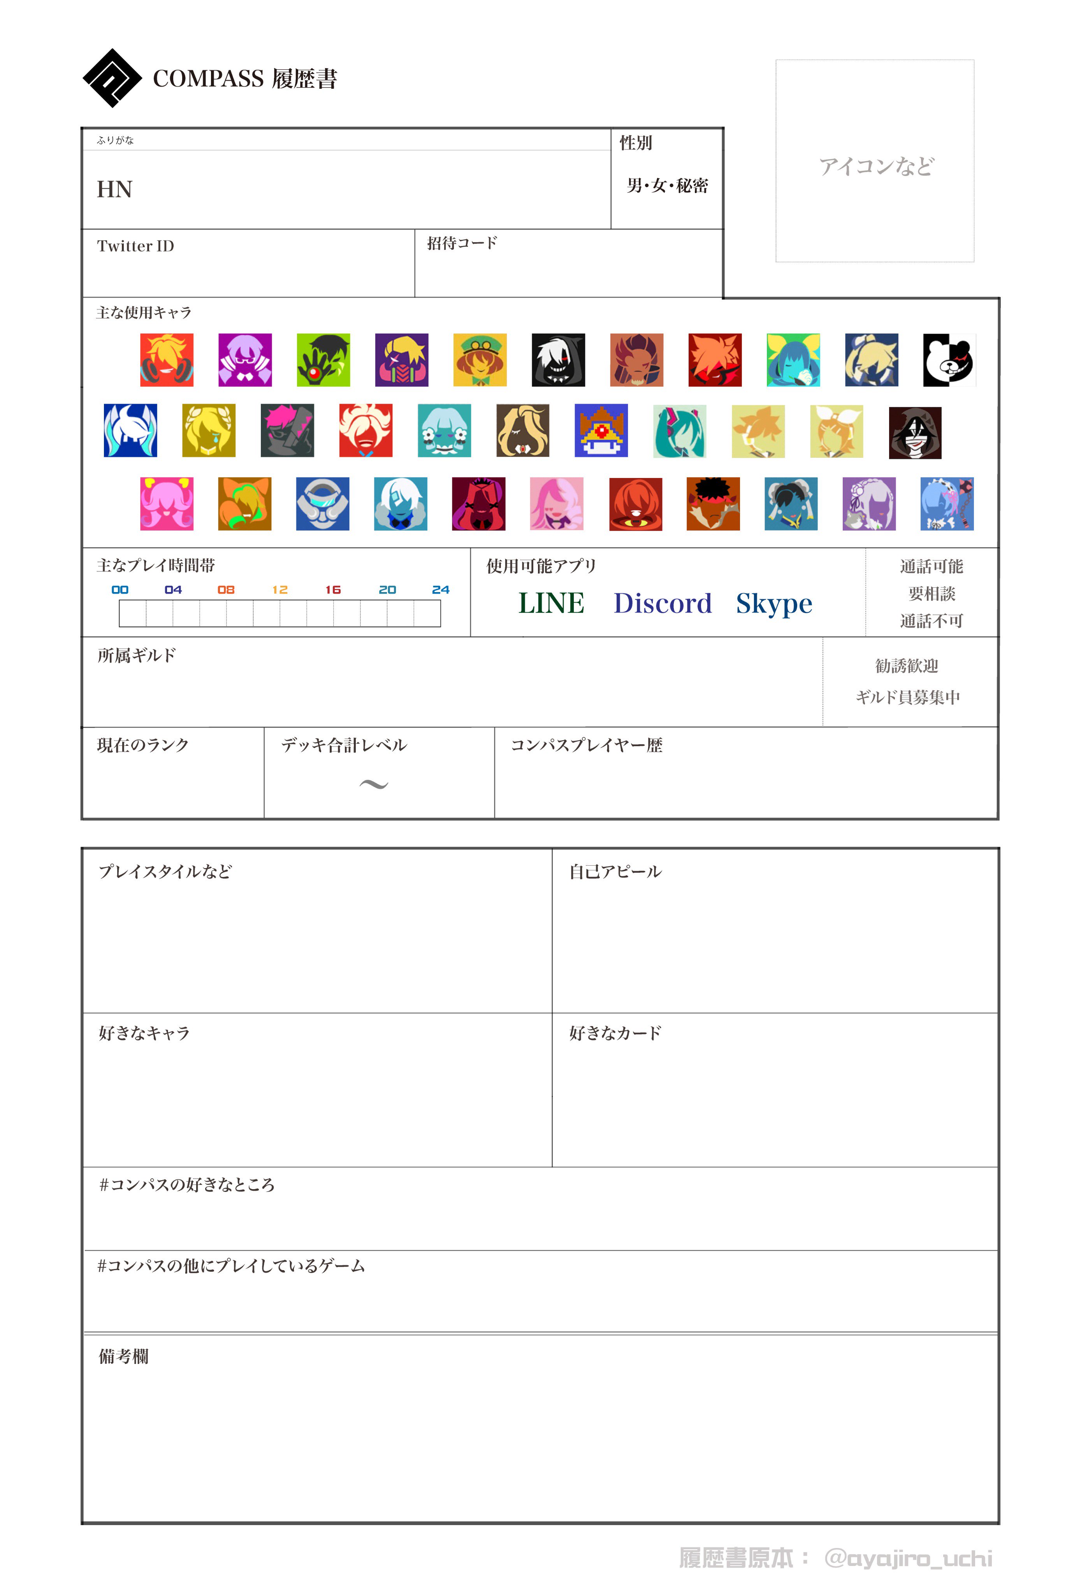This screenshot has height=1594, width=1088.
Task: Click the 性別 label
Action: coord(636,143)
